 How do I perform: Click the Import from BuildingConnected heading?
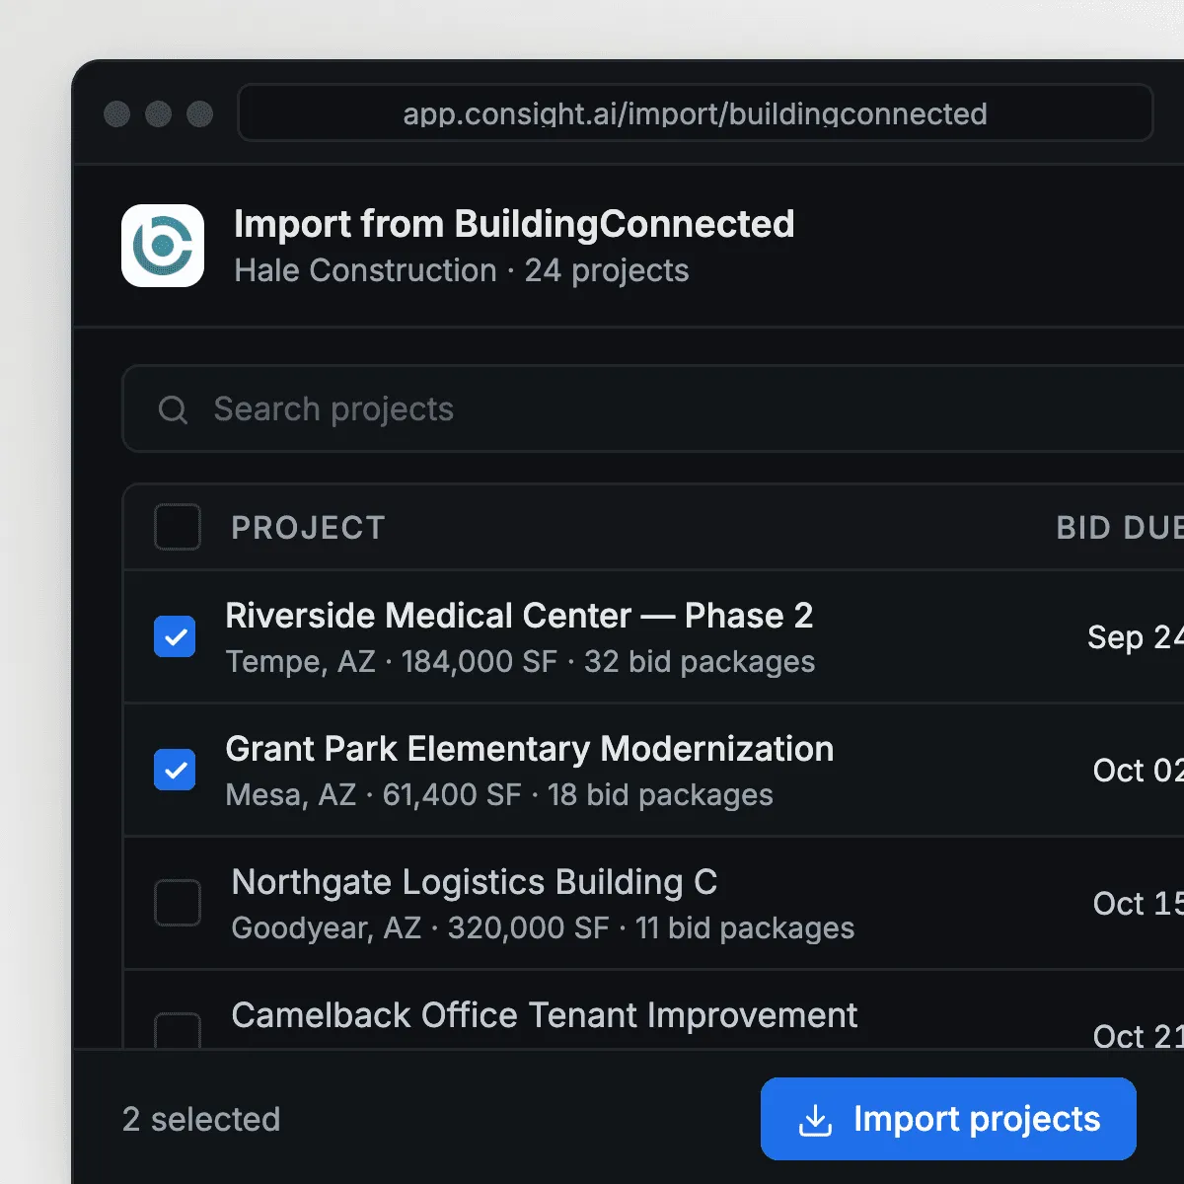click(514, 224)
